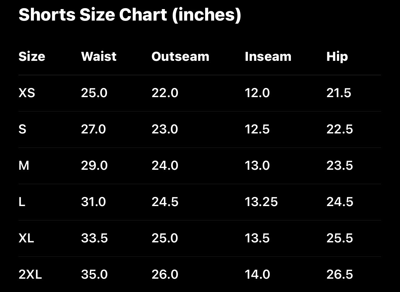Image resolution: width=400 pixels, height=292 pixels.
Task: Click the M size row label
Action: [24, 166]
